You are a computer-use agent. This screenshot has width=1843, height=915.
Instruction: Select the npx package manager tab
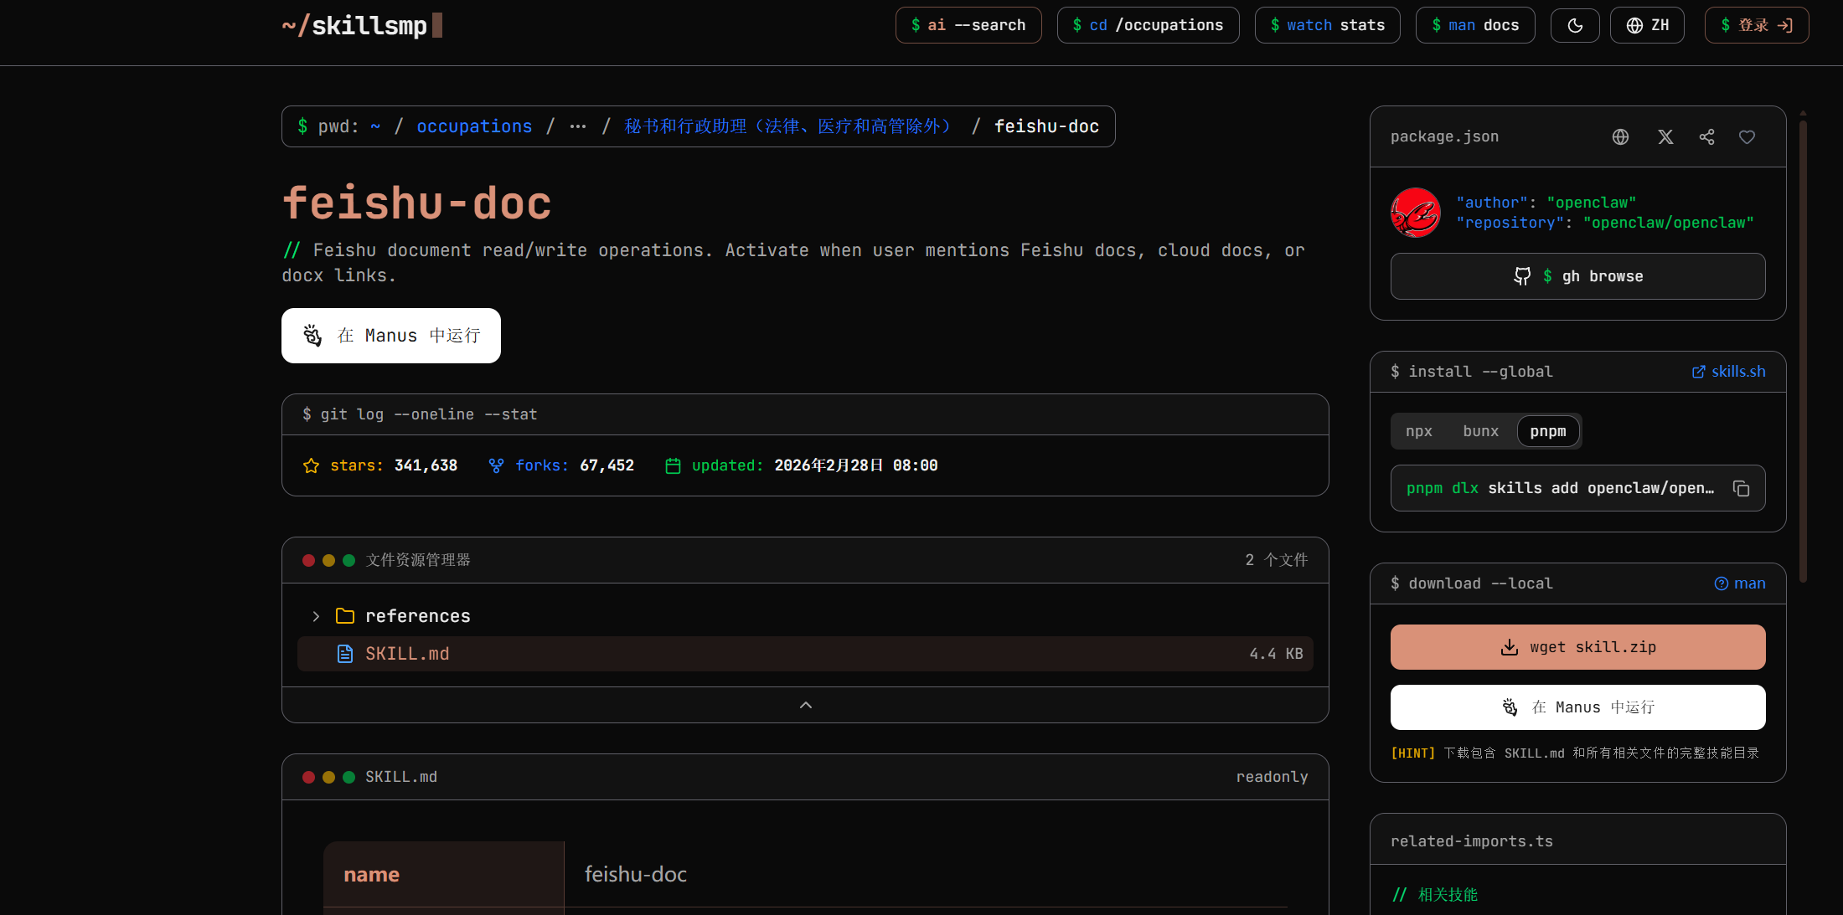point(1418,431)
